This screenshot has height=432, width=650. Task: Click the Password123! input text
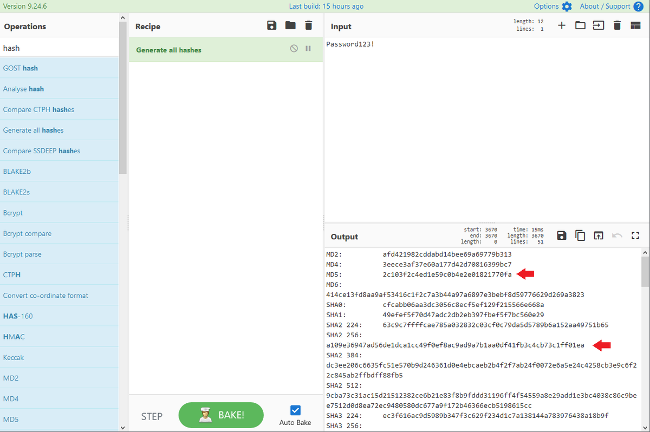click(x=350, y=44)
